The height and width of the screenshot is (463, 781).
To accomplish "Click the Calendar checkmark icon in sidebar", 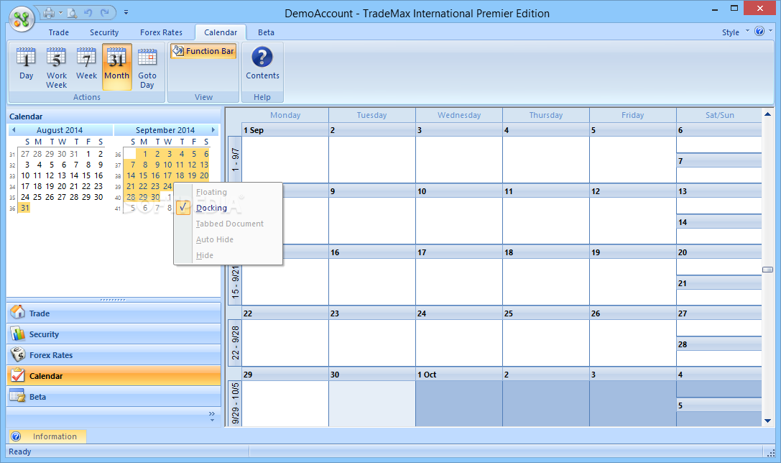I will 17,375.
